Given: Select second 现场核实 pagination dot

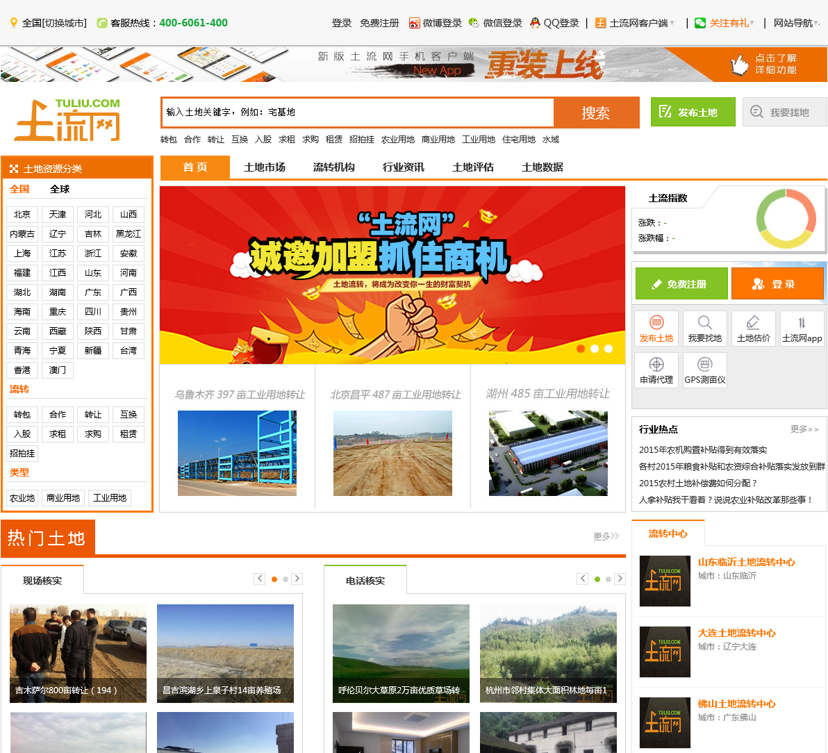Looking at the screenshot, I should point(285,579).
